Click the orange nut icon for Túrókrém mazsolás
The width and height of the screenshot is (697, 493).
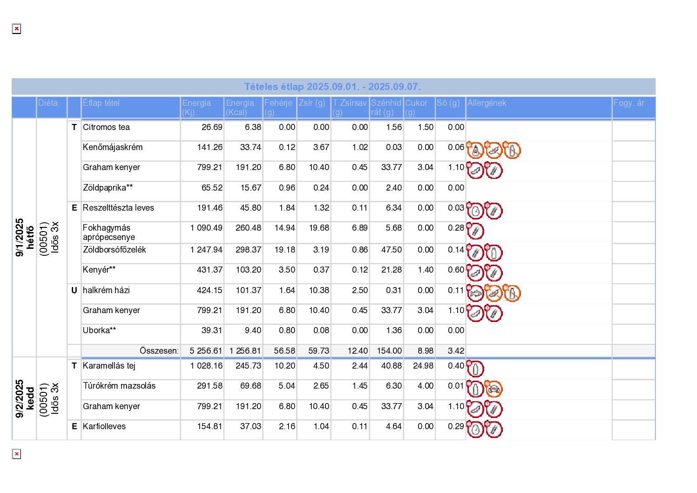pyautogui.click(x=494, y=389)
